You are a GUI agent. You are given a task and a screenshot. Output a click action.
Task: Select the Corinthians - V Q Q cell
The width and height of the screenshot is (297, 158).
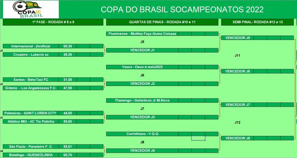coord(142,134)
